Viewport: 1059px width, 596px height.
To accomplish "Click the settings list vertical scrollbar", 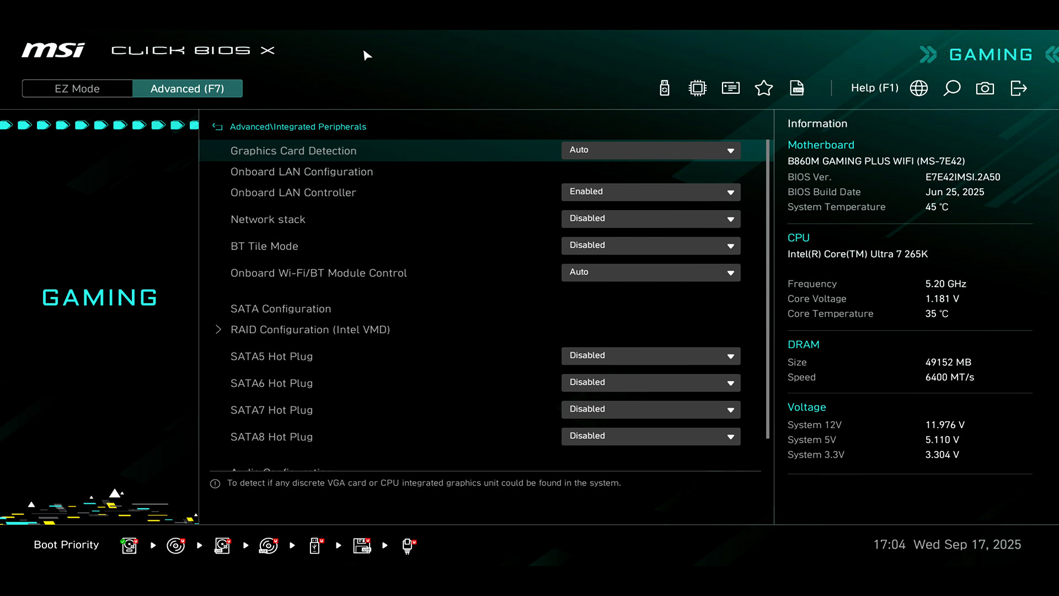I will pyautogui.click(x=768, y=290).
